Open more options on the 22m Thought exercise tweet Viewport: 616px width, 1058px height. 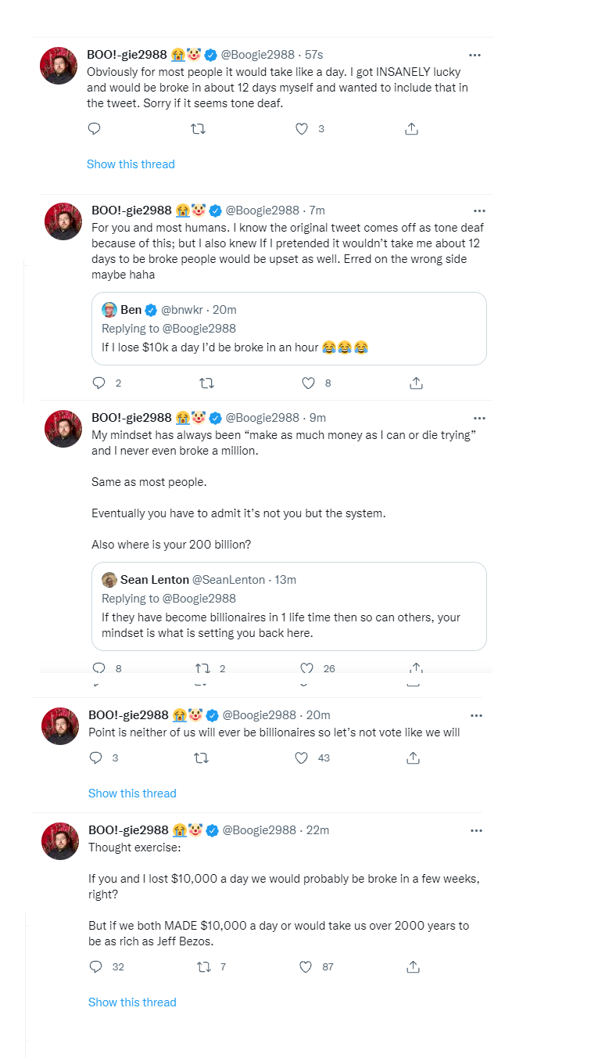(x=476, y=830)
